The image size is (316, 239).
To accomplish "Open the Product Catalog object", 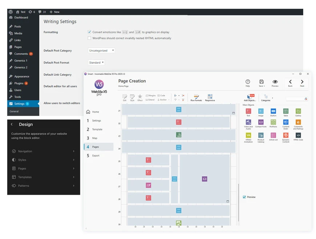I will point(261,135).
